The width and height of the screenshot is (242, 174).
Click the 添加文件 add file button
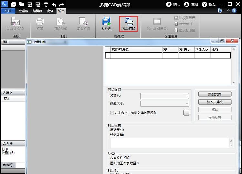coord(215,94)
